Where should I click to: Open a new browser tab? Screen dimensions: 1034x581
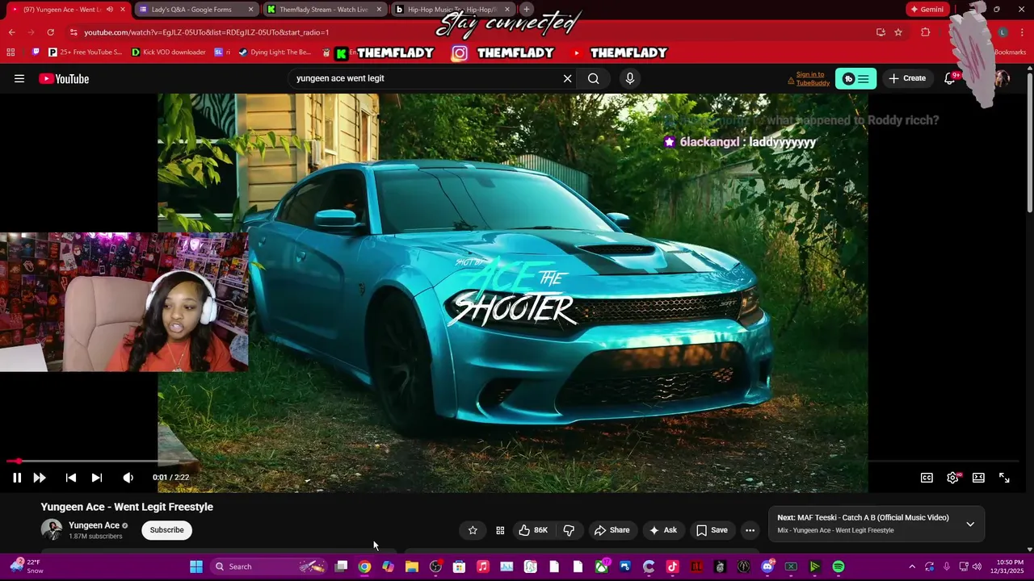[527, 10]
